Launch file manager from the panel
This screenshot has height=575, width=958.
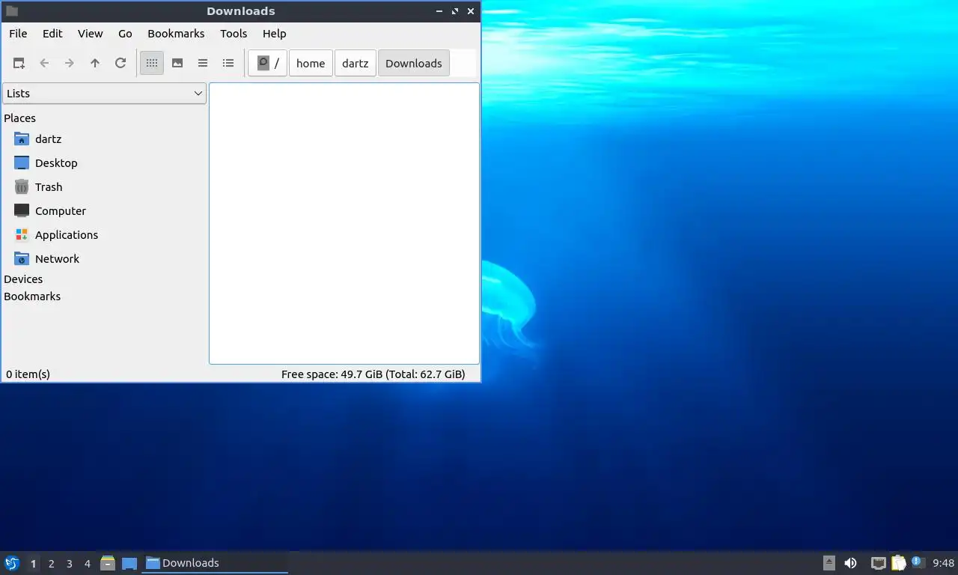coord(108,563)
